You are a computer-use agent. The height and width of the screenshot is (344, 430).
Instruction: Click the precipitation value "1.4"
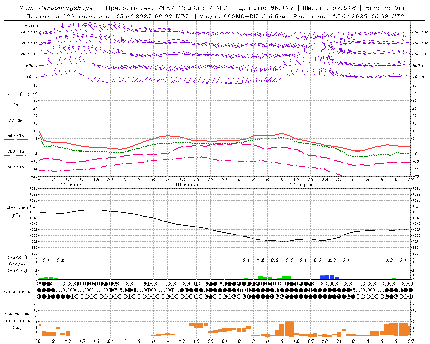coord(289,260)
